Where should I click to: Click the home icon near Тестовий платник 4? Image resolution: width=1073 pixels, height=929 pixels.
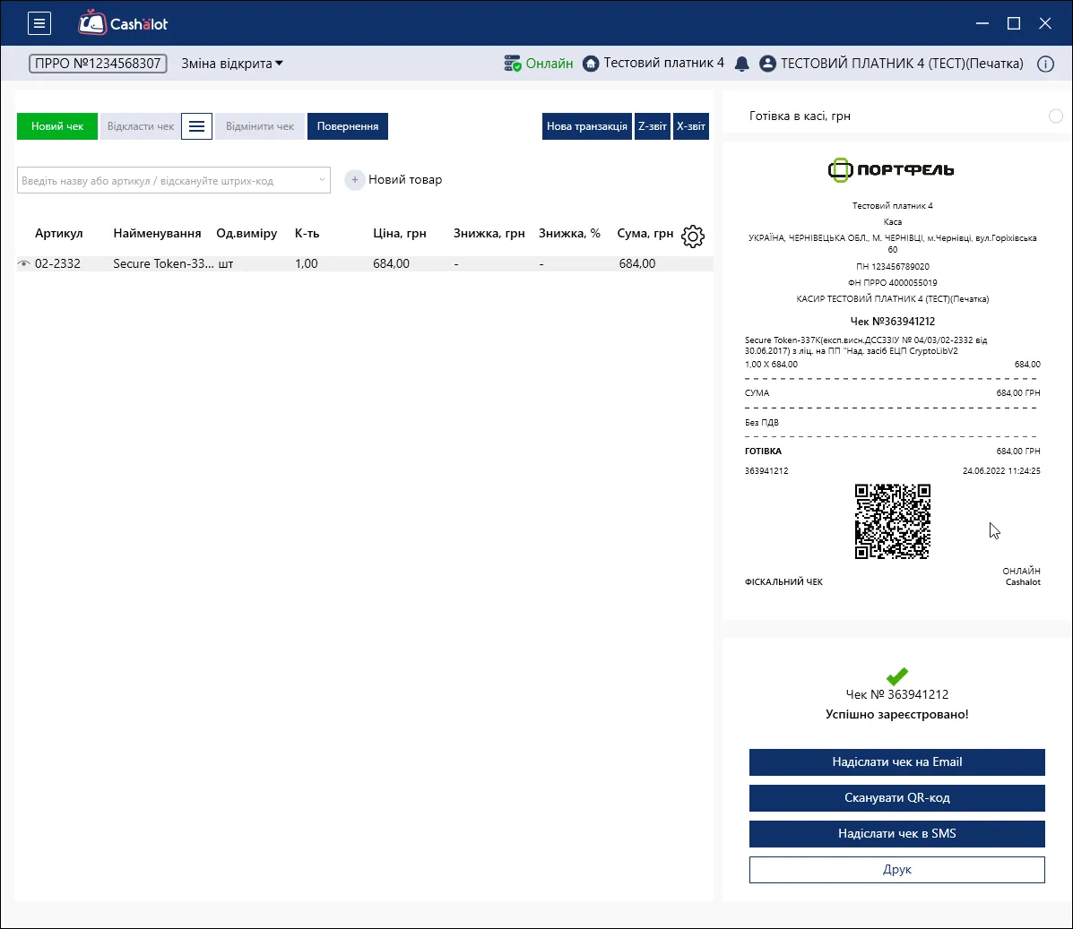coord(591,64)
